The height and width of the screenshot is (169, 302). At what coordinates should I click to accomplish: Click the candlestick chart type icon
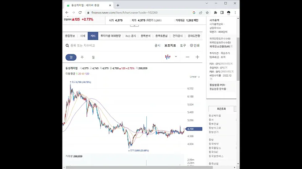(168, 57)
